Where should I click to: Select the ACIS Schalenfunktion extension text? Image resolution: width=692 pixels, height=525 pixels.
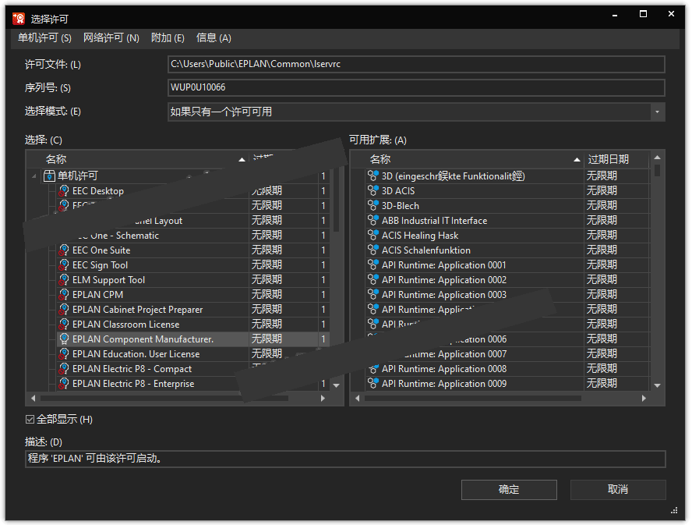tap(426, 250)
